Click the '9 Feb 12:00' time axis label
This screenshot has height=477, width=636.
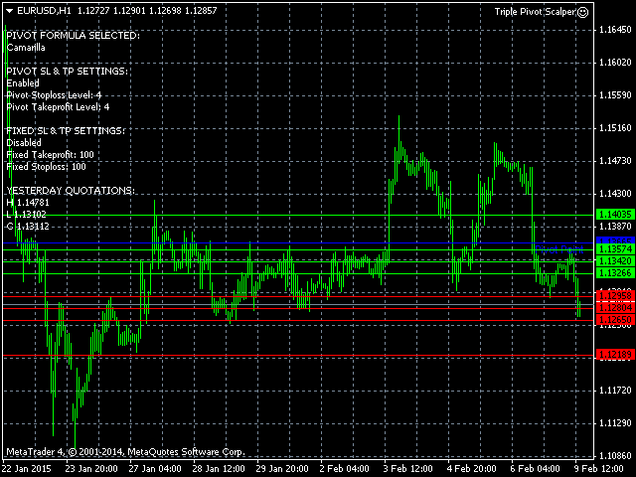tap(599, 469)
